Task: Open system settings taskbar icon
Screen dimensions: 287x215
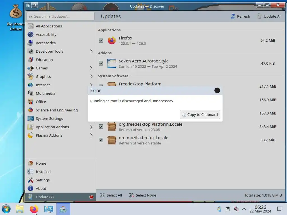Action: click(49, 209)
